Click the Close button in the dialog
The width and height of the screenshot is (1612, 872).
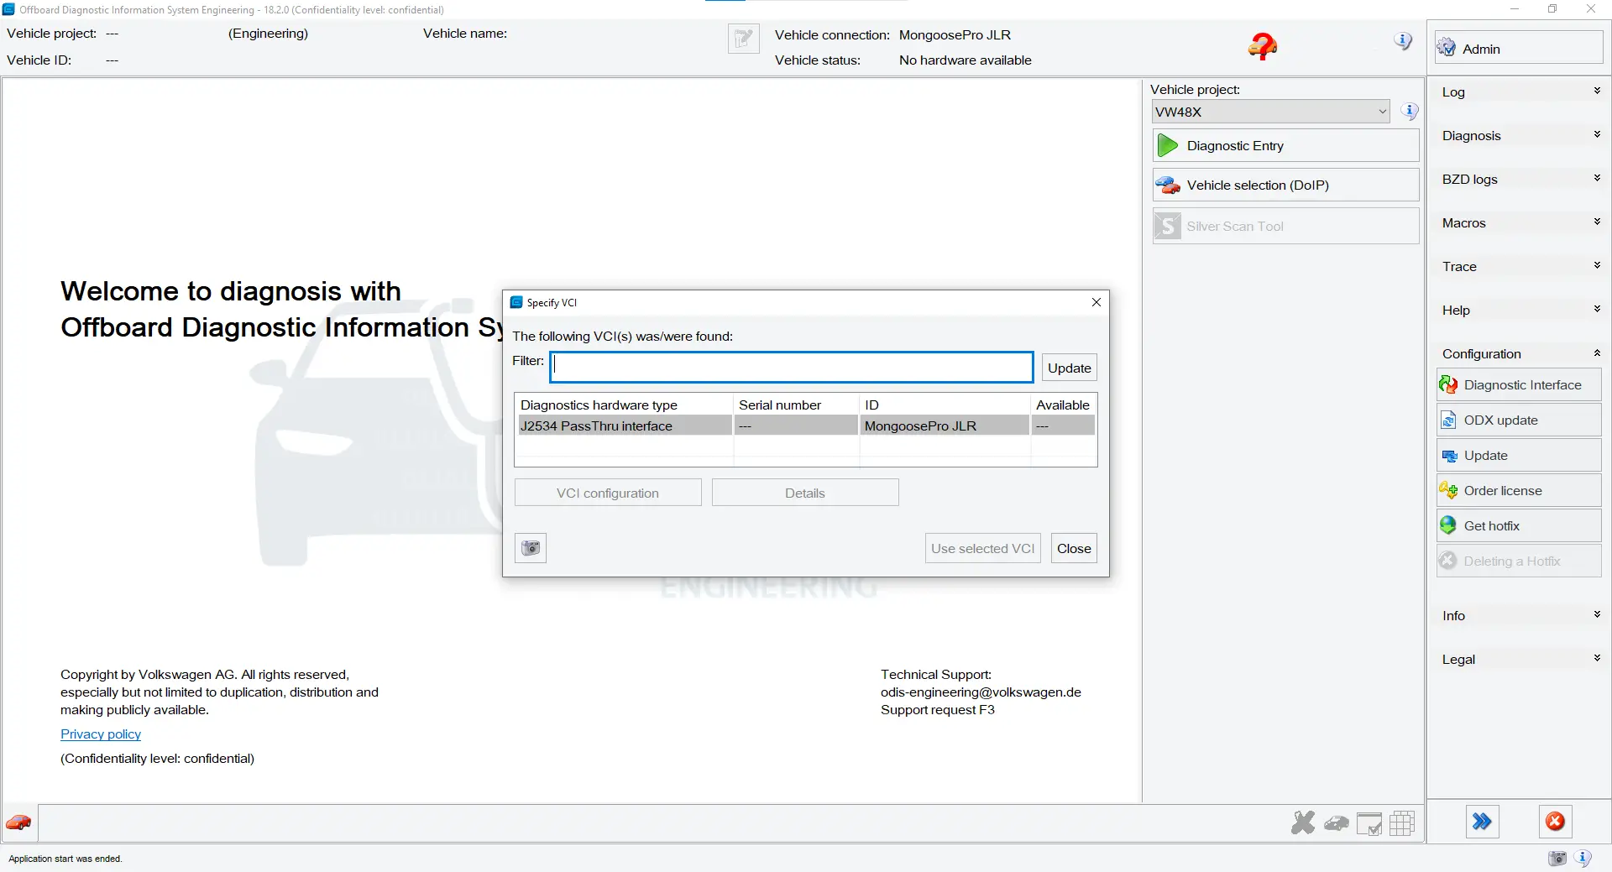(1074, 548)
